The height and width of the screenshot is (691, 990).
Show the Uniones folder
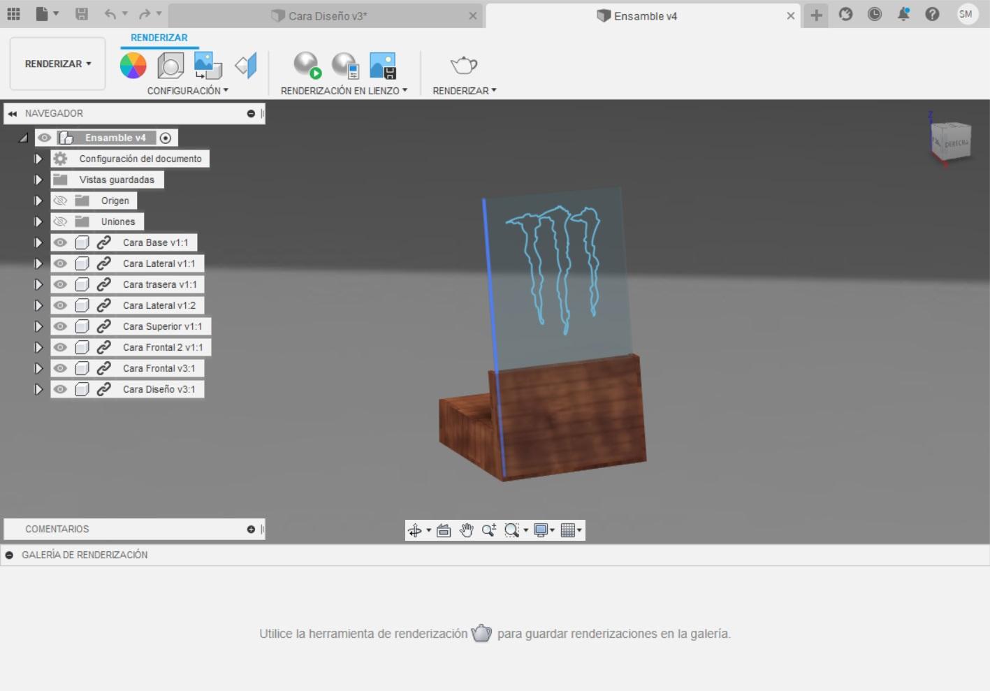click(61, 221)
